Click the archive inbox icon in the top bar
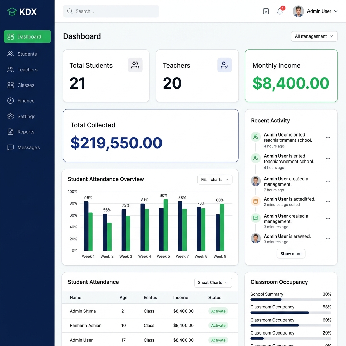Image resolution: width=346 pixels, height=346 pixels. click(266, 11)
